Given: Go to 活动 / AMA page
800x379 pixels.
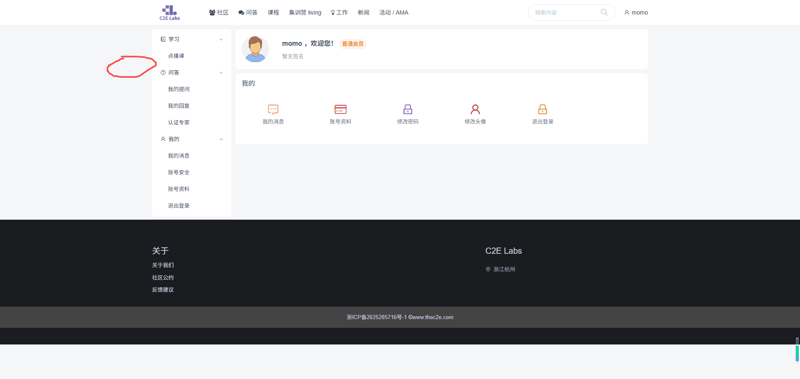Looking at the screenshot, I should (x=393, y=12).
